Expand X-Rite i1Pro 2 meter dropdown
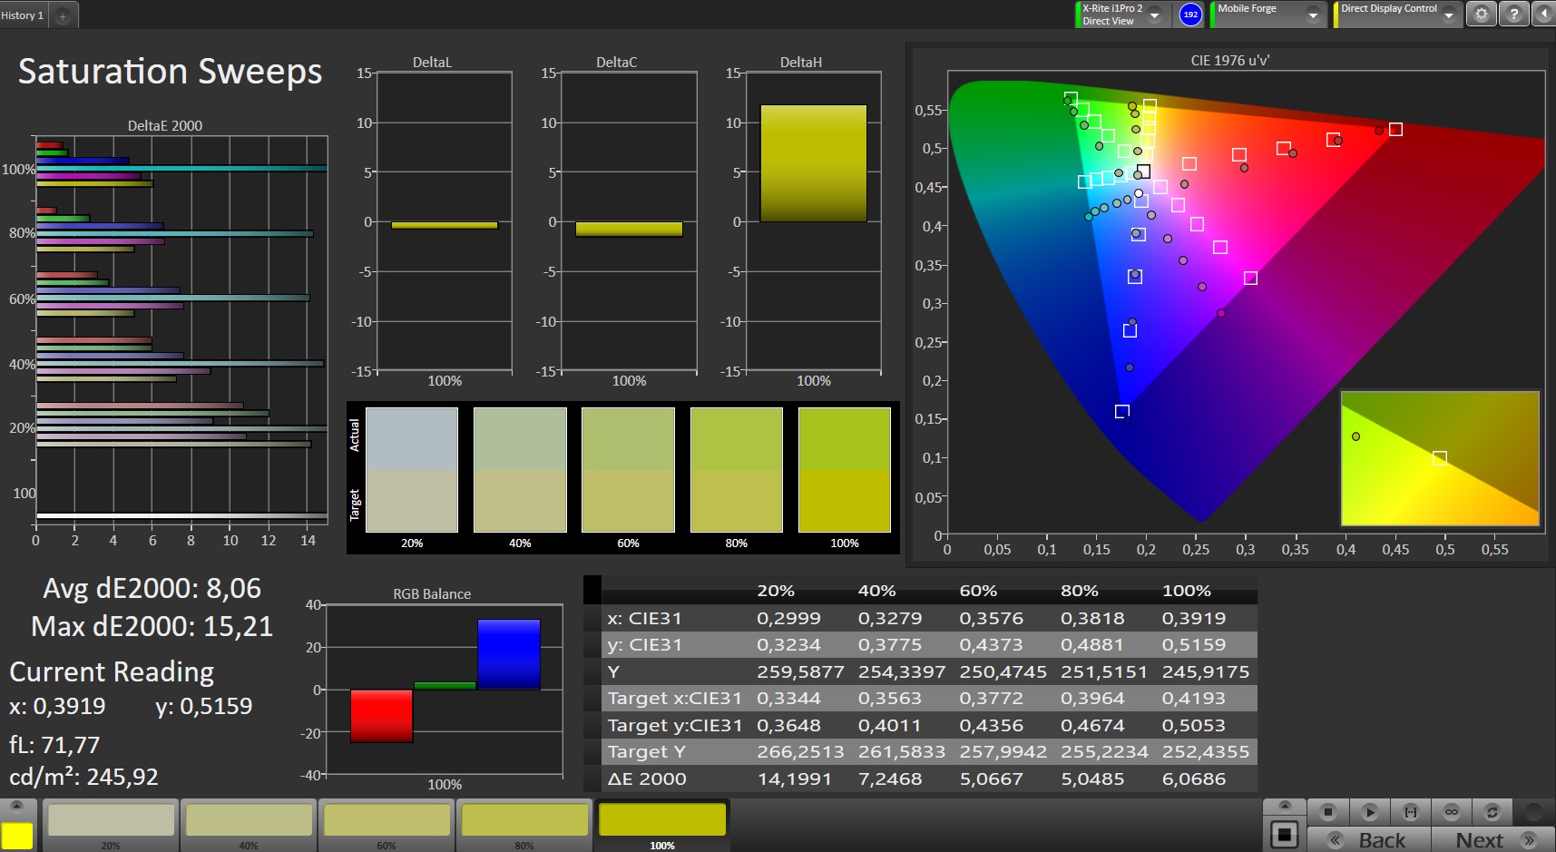1556x852 pixels. [x=1155, y=15]
